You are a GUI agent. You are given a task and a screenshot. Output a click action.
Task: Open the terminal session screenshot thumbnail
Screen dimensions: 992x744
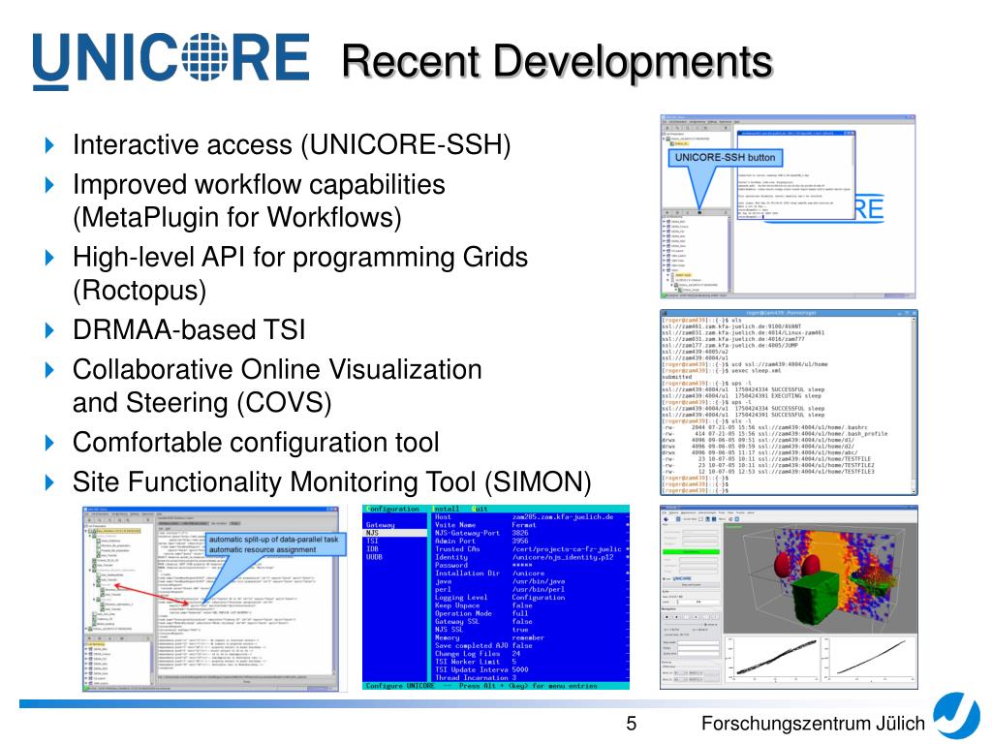click(x=789, y=402)
